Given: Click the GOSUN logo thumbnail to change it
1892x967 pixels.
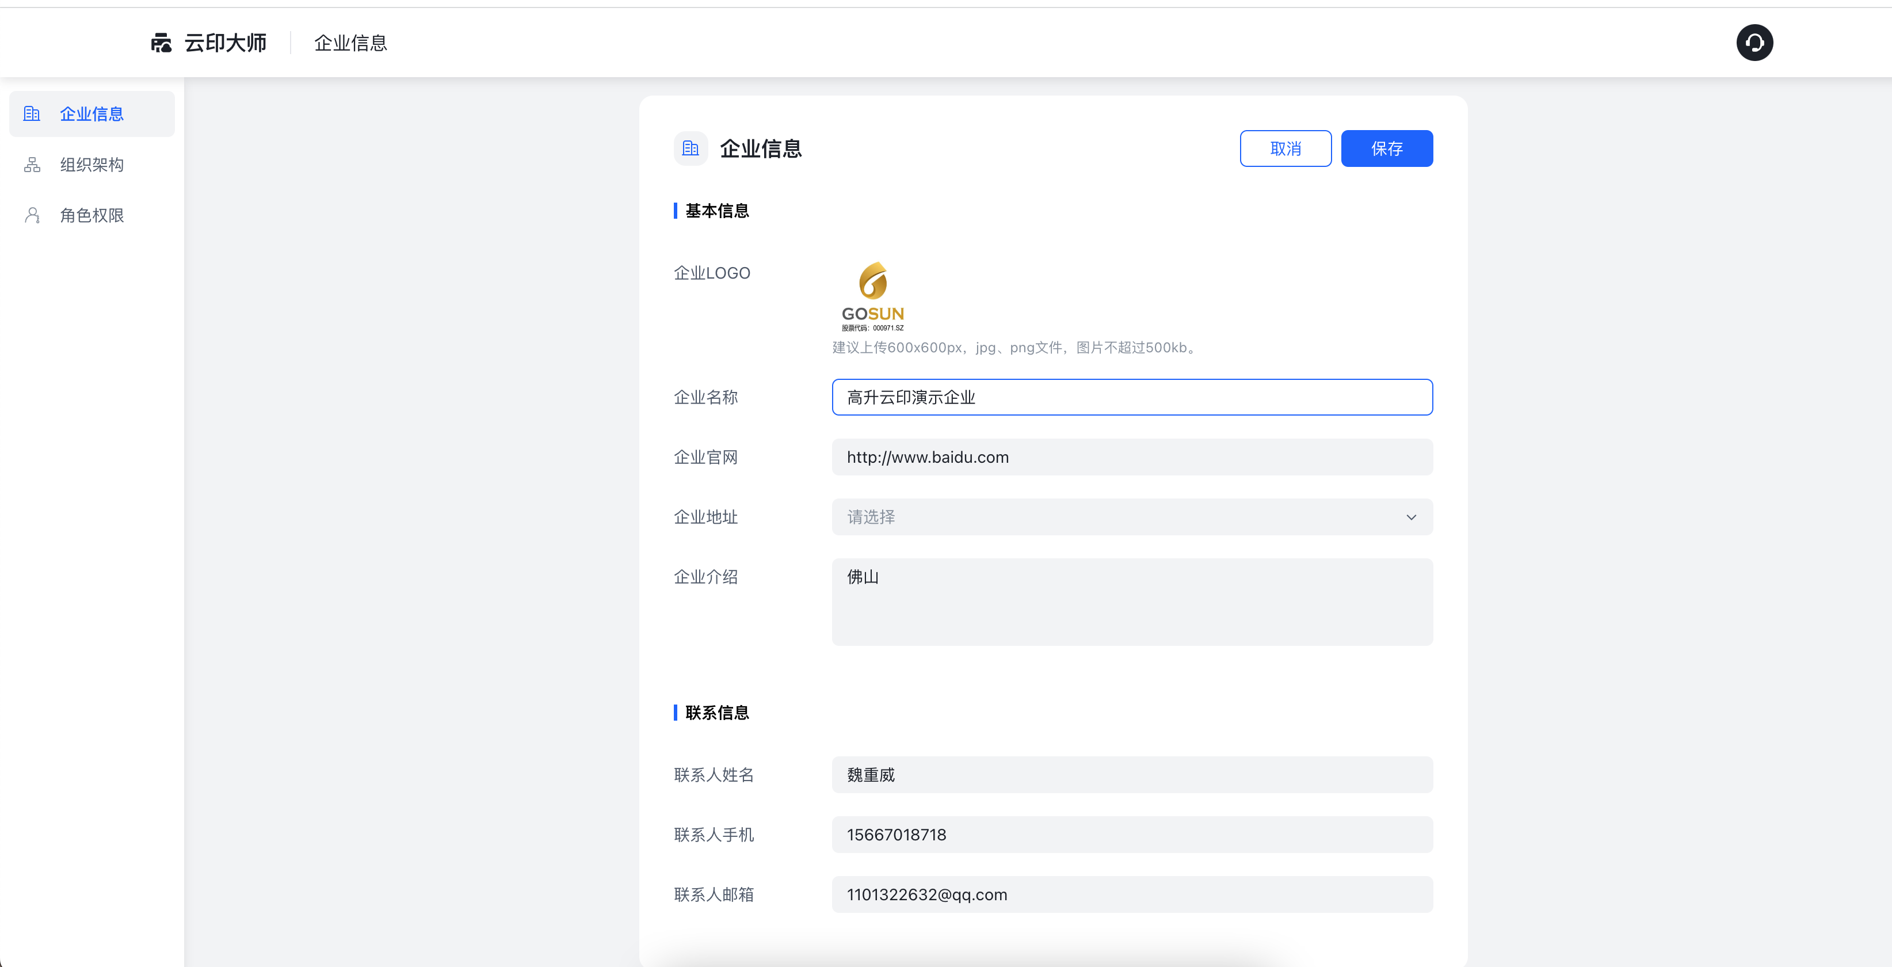Looking at the screenshot, I should (872, 297).
